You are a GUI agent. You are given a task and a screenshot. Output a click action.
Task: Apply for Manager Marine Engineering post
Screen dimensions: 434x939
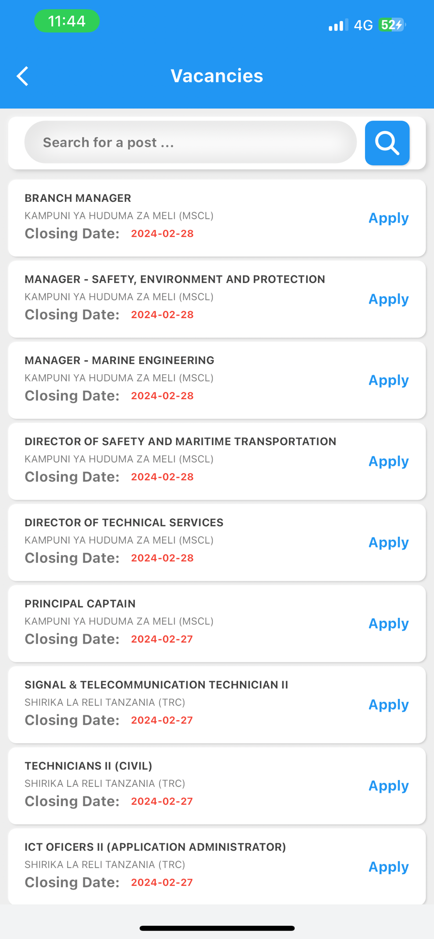pyautogui.click(x=388, y=380)
